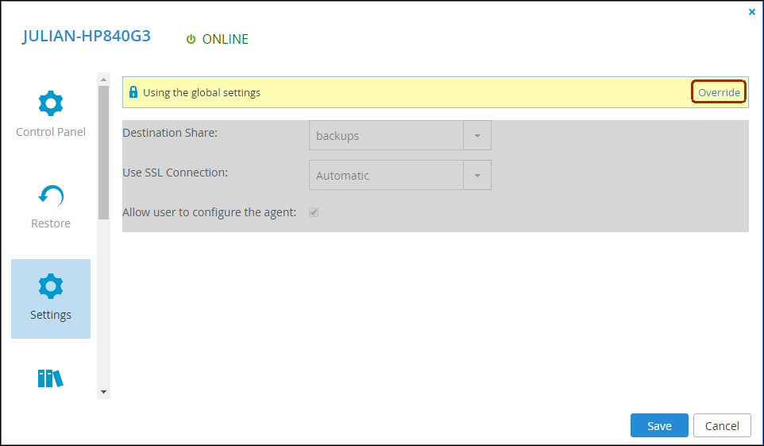
Task: Click the Control Panel gear icon
Action: pyautogui.click(x=51, y=103)
